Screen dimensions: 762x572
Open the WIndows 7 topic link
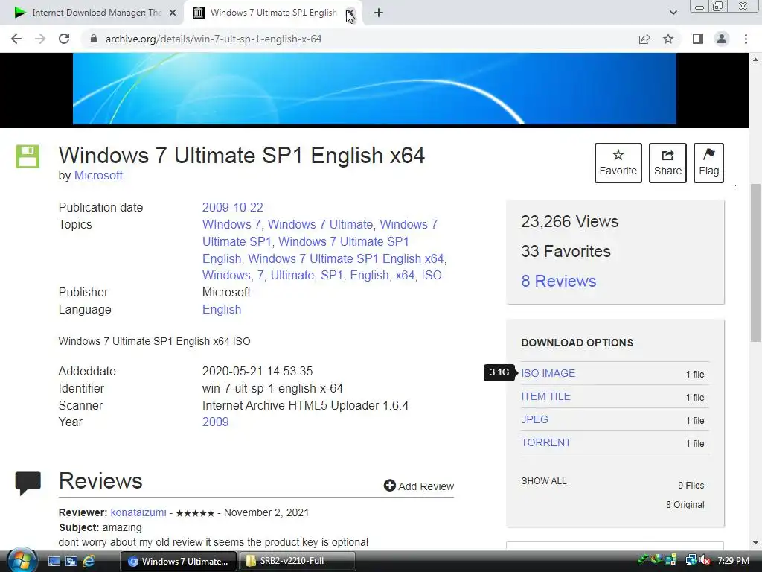coord(231,225)
